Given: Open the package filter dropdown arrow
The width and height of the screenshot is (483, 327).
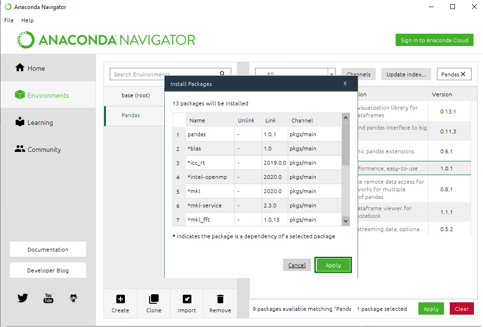Looking at the screenshot, I should [x=331, y=74].
